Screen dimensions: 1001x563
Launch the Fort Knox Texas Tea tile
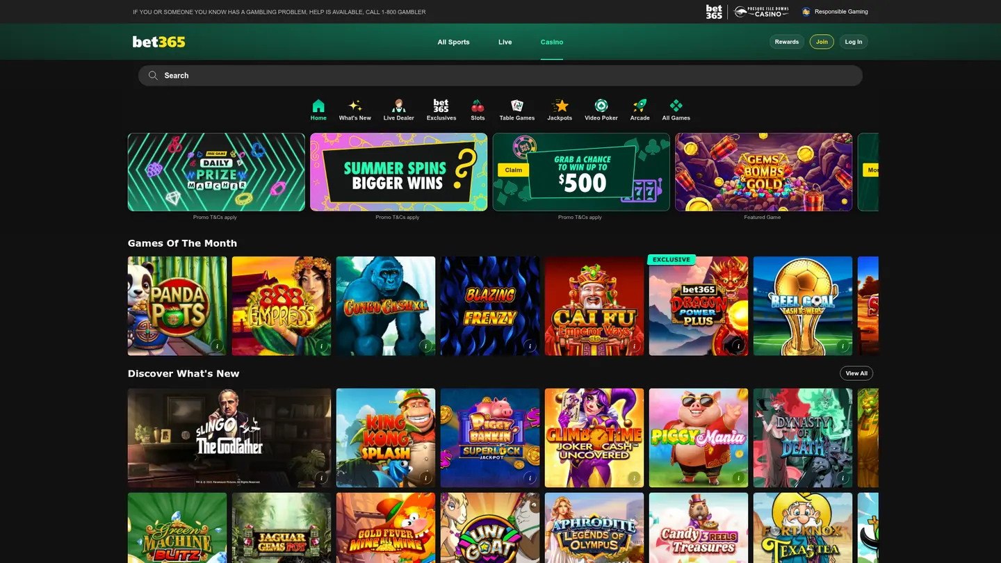[x=803, y=528]
